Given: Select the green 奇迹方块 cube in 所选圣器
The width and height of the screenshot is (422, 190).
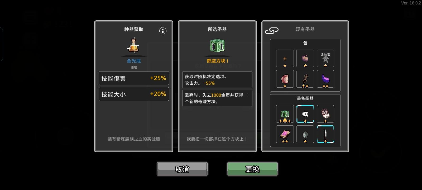Looking at the screenshot, I should pos(217,46).
